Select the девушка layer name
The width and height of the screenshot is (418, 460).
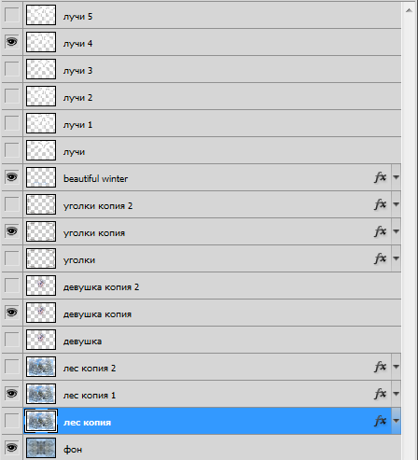click(x=82, y=342)
